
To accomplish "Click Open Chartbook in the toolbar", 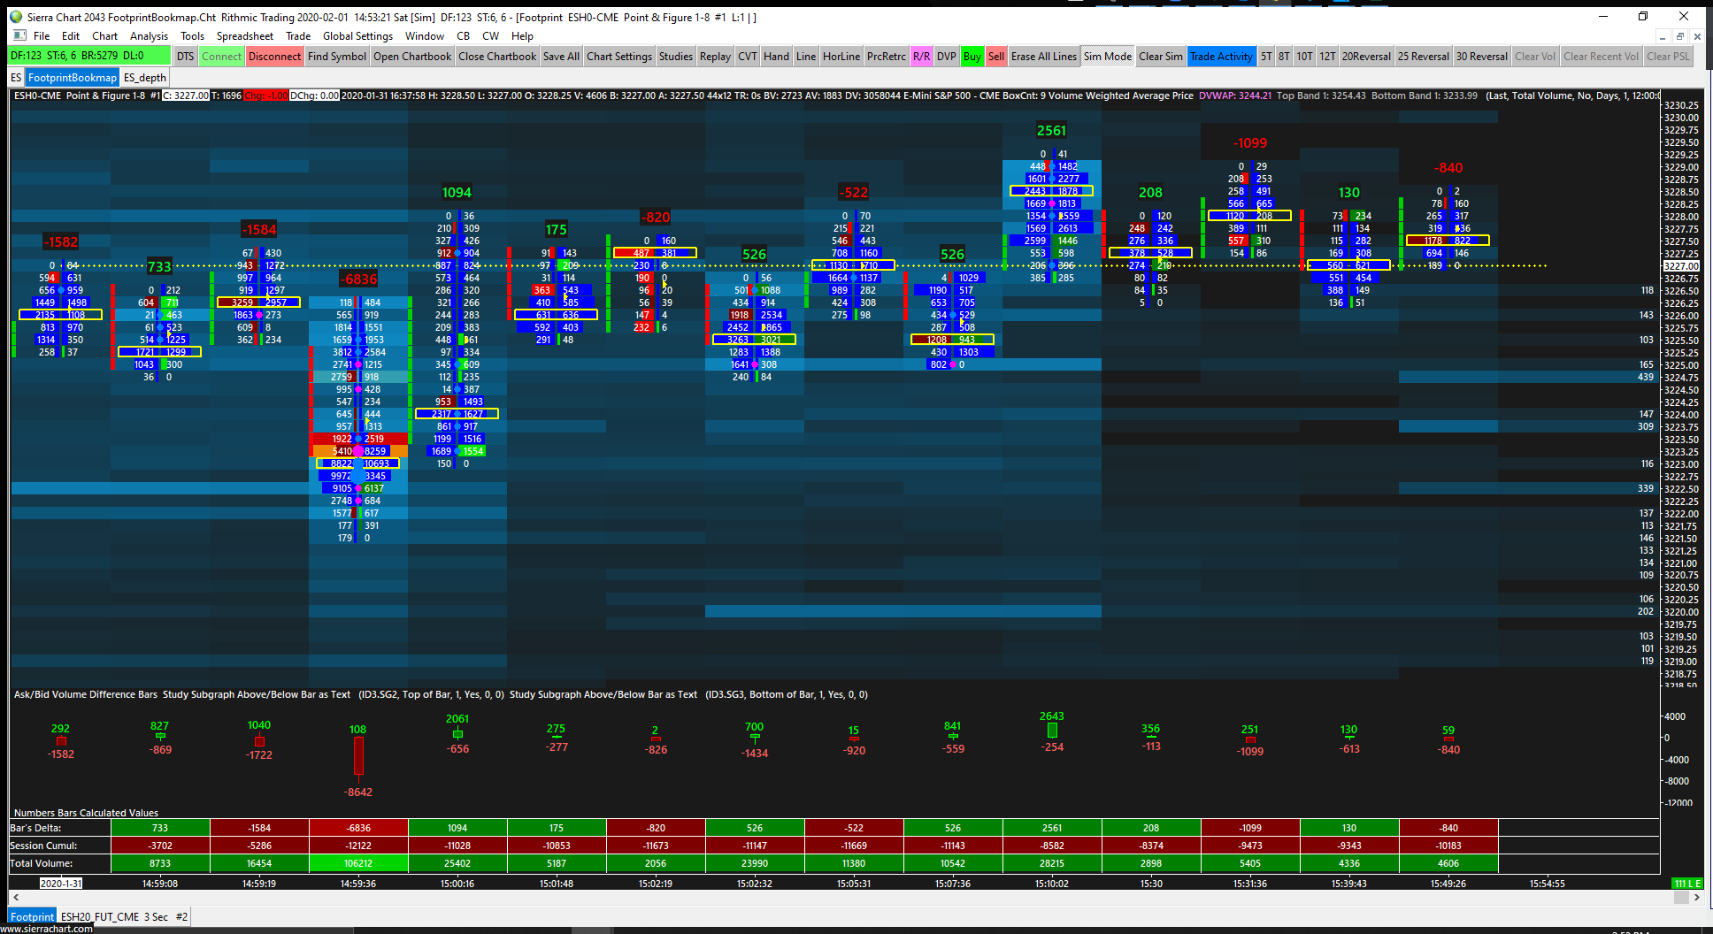I will [x=412, y=57].
